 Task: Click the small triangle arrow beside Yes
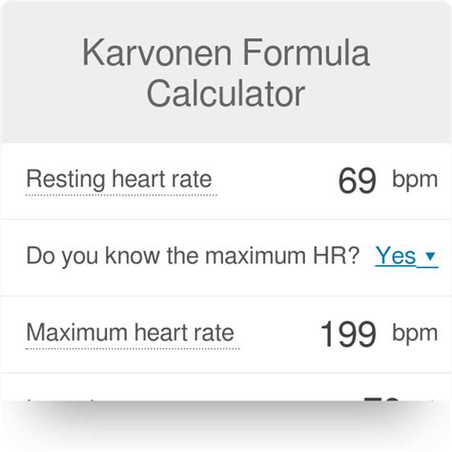(430, 256)
